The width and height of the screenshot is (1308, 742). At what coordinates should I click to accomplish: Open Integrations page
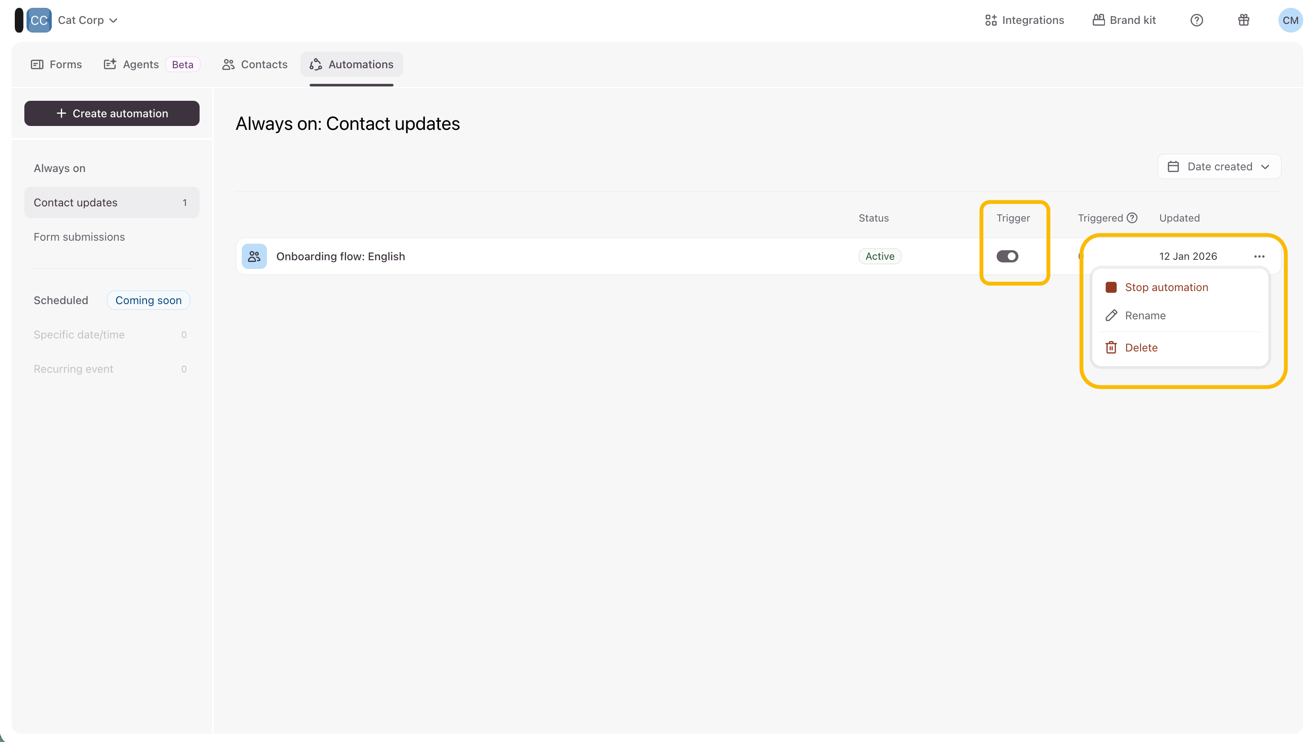[x=1024, y=20]
